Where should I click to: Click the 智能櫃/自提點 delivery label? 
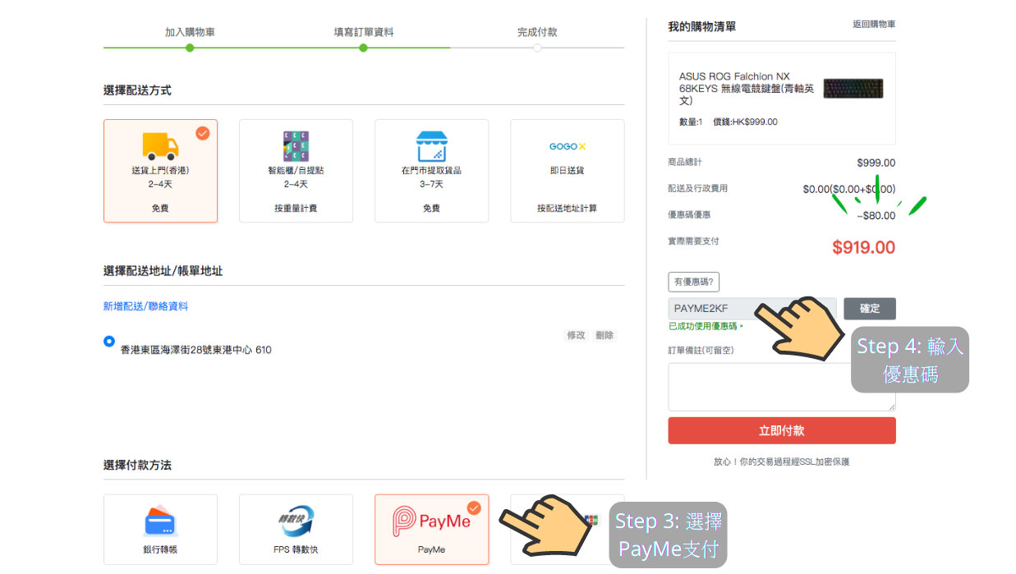coord(296,171)
